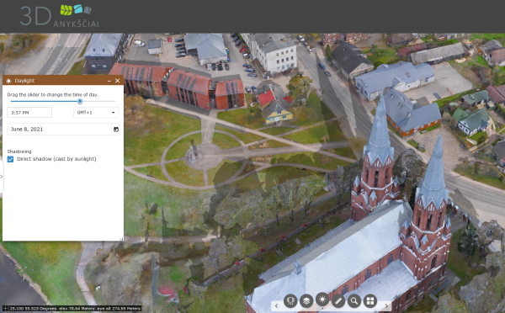Click the coordinates readout in the status bar
The width and height of the screenshot is (505, 313).
point(75,309)
